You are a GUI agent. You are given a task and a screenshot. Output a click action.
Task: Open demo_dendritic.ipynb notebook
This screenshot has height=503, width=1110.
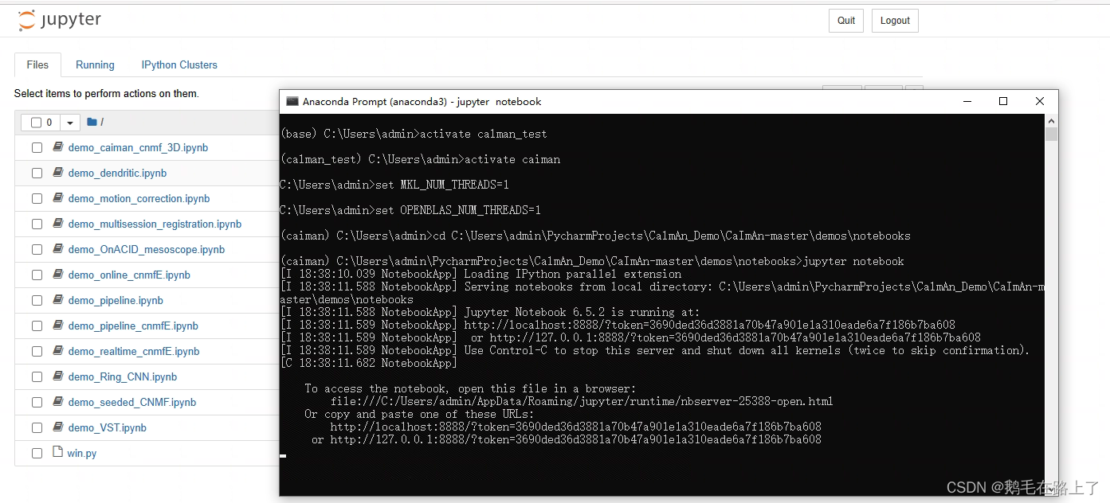tap(117, 174)
